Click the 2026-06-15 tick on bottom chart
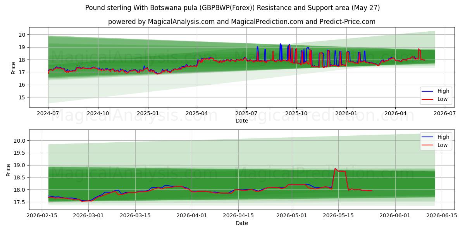The image size is (465, 232). click(x=441, y=216)
